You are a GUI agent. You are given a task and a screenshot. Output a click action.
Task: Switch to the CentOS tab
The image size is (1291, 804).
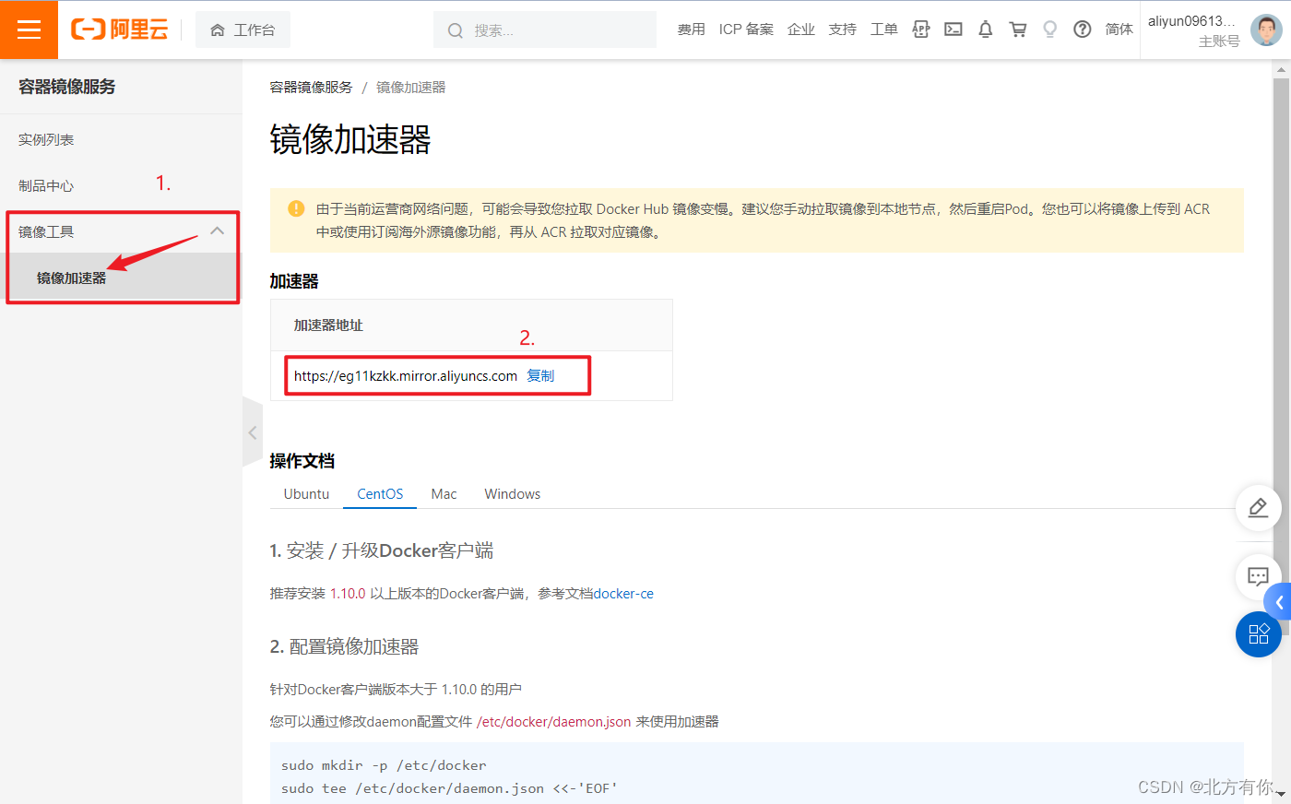click(380, 494)
